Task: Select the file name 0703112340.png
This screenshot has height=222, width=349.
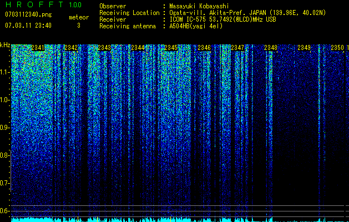Action: point(28,14)
